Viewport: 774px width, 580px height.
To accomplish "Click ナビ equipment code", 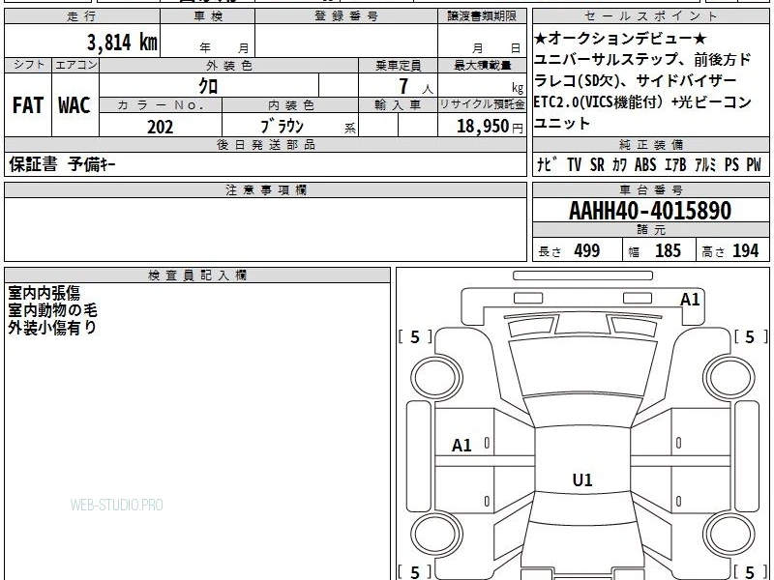I will [x=547, y=164].
